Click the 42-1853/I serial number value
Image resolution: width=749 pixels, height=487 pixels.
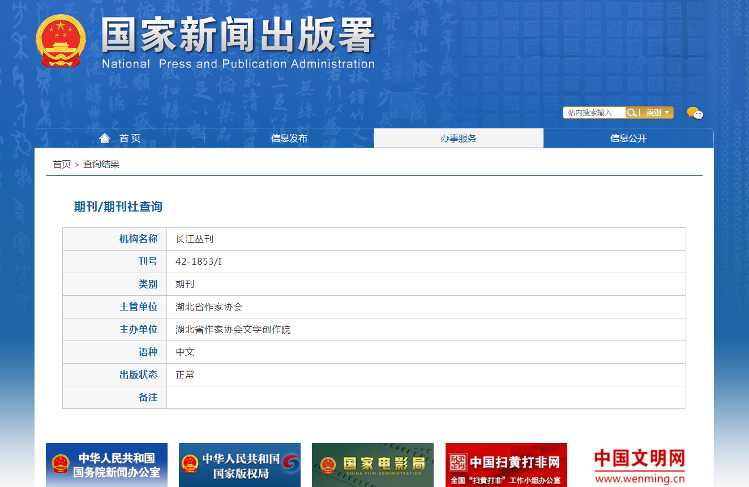coord(198,262)
